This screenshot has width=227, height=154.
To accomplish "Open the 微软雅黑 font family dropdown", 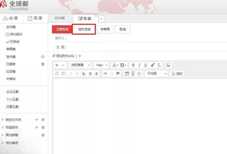I will (80, 65).
